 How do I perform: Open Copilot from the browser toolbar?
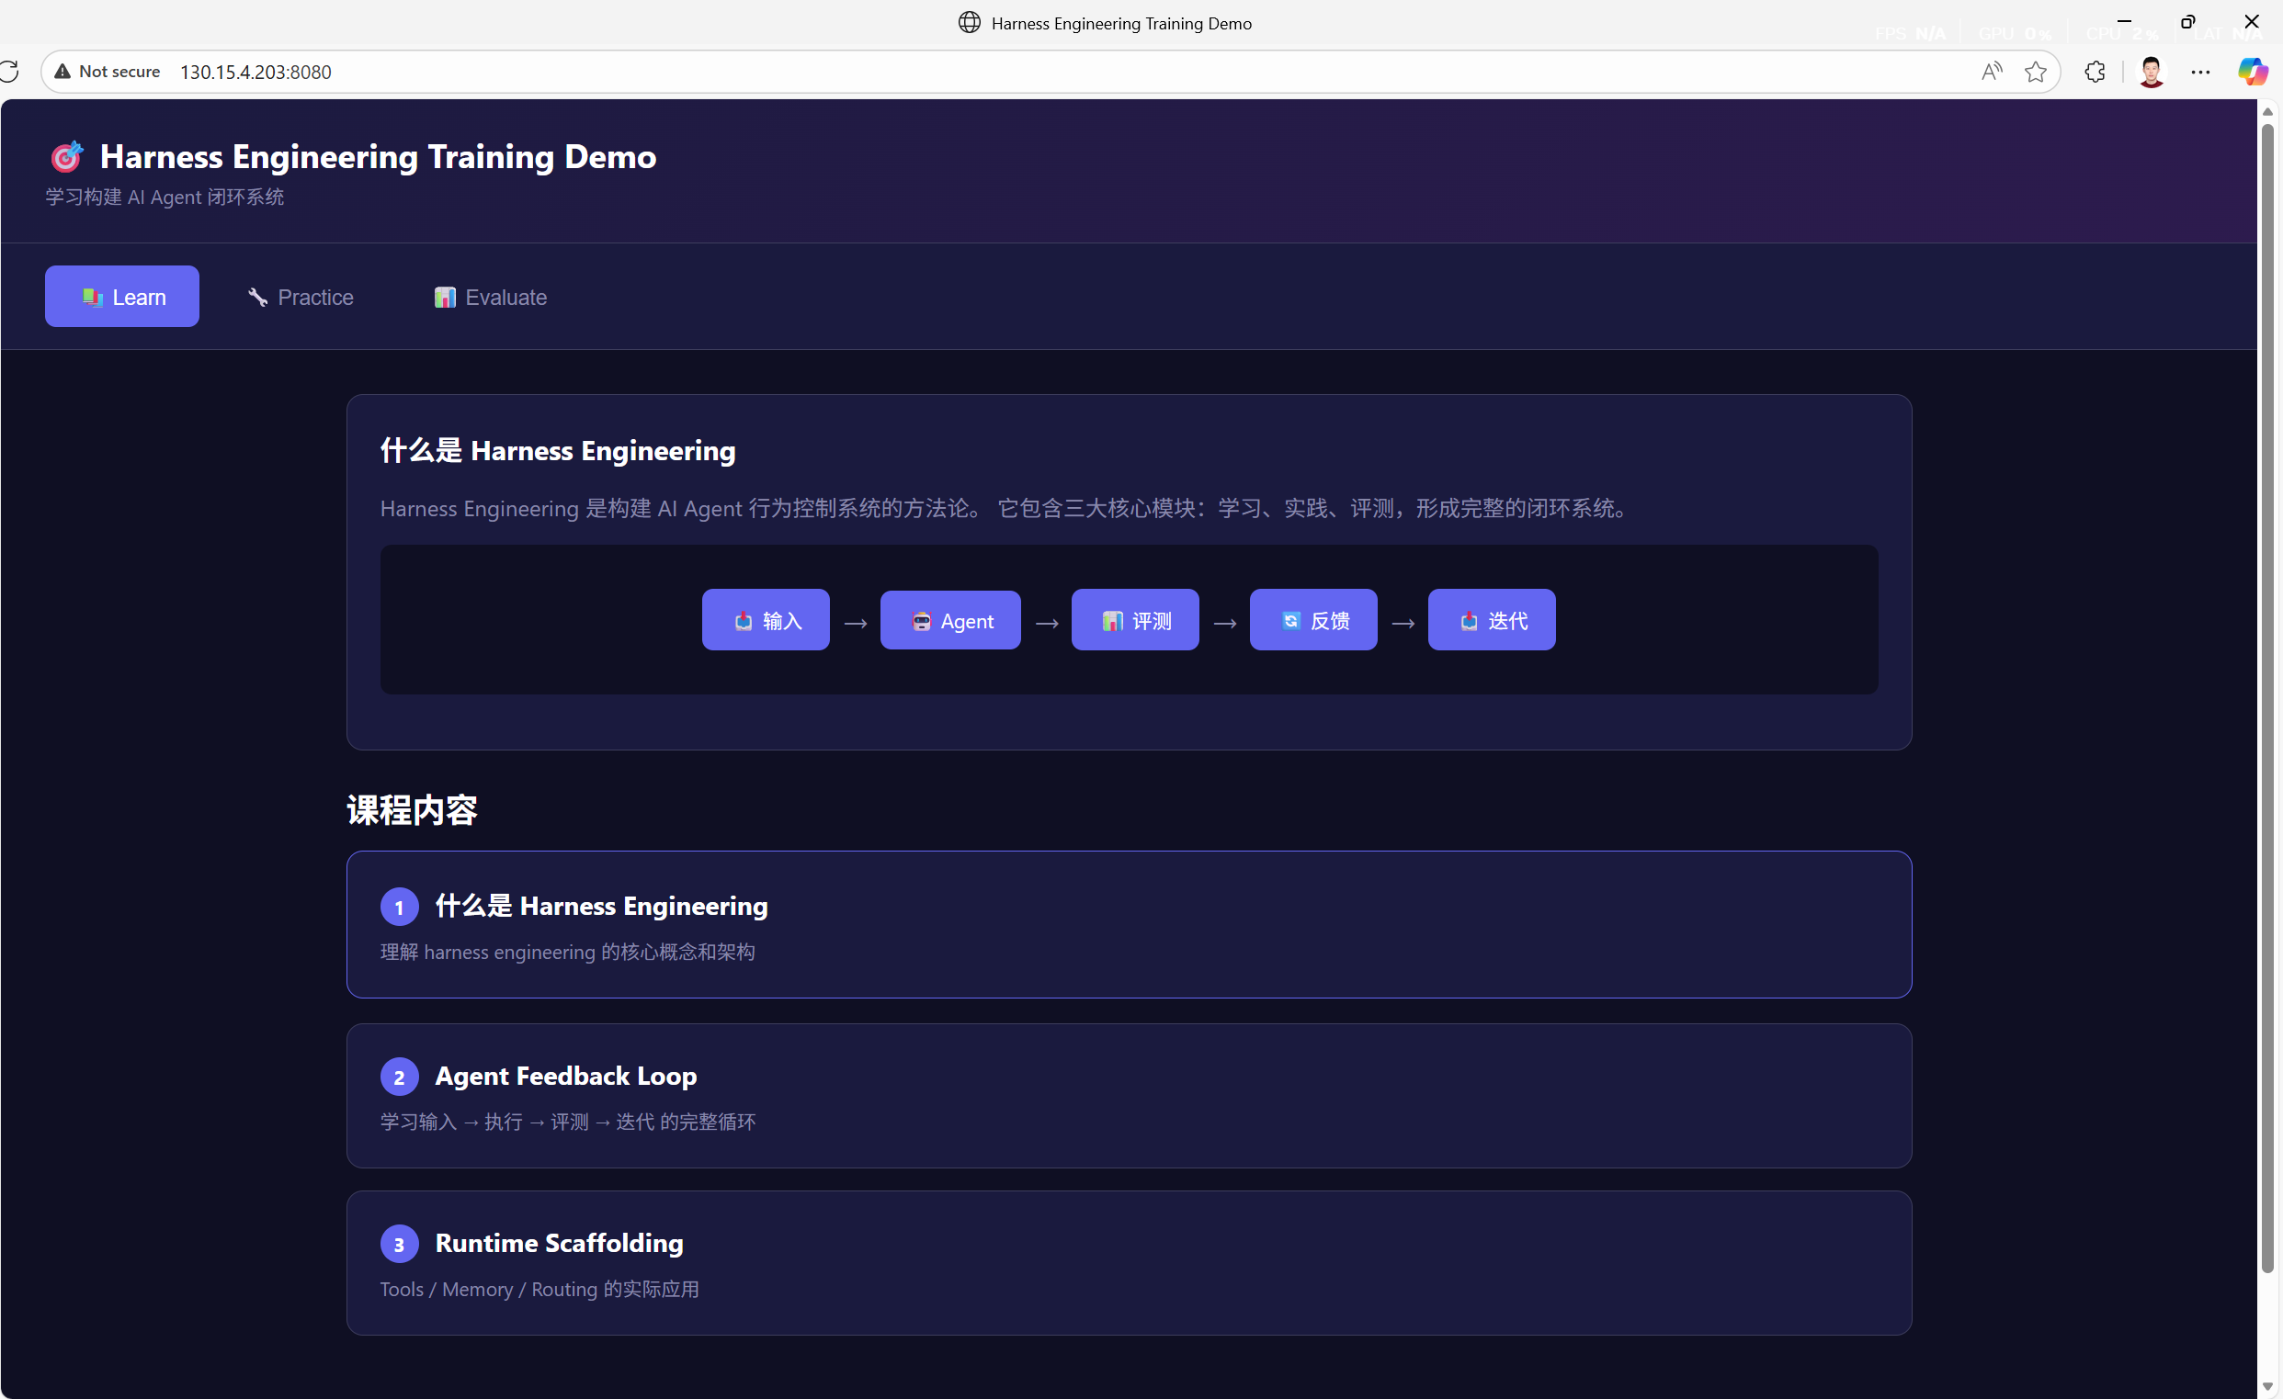(2252, 72)
